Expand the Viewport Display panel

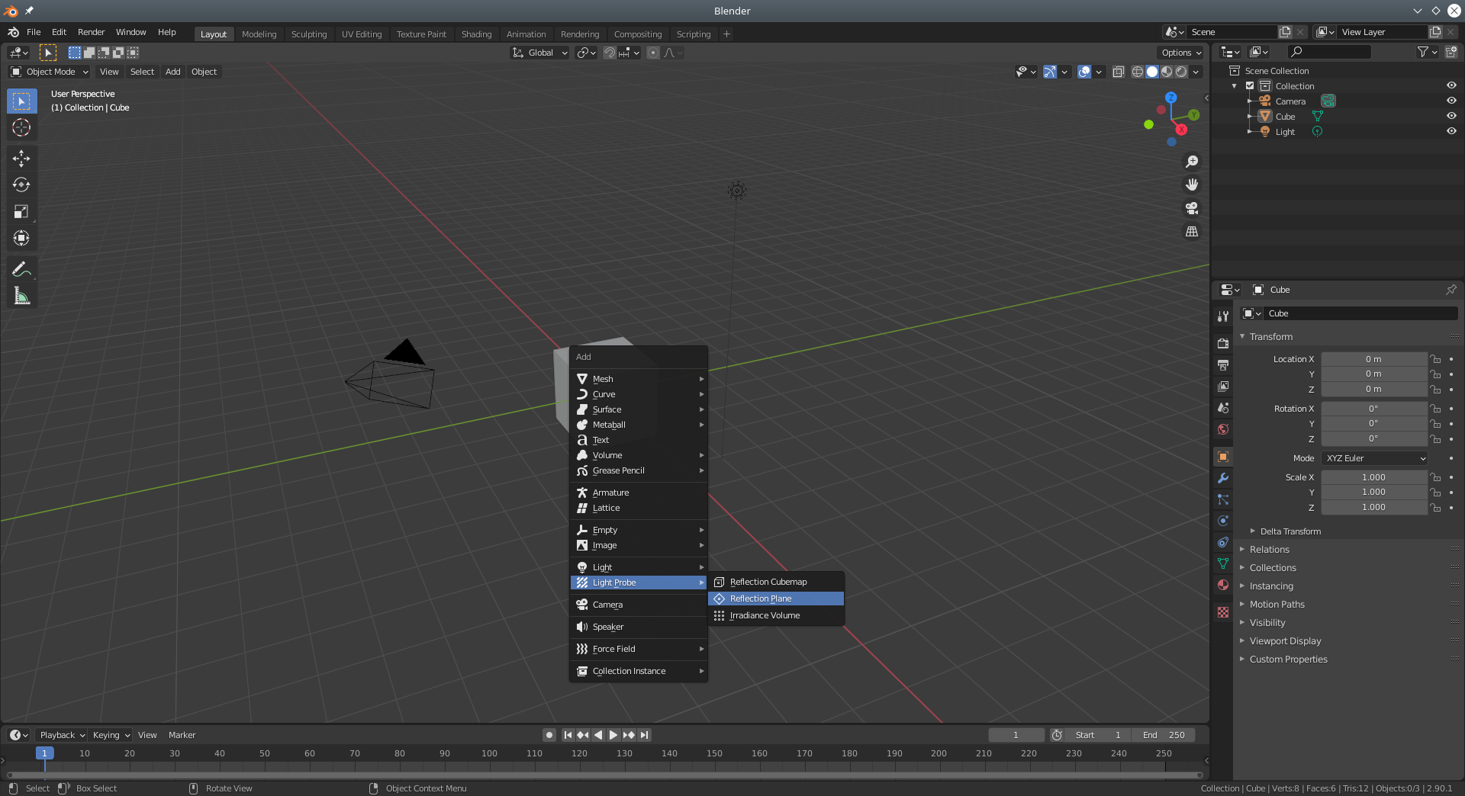coord(1285,641)
